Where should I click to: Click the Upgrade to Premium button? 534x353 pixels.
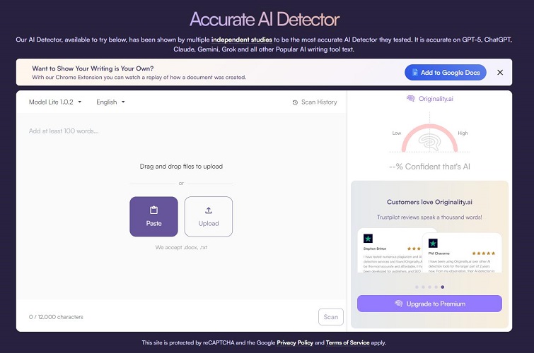tap(429, 304)
